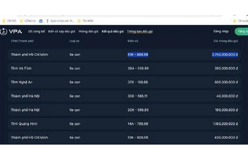Open the CÔNG CỤ bookmark folder

click(x=28, y=21)
